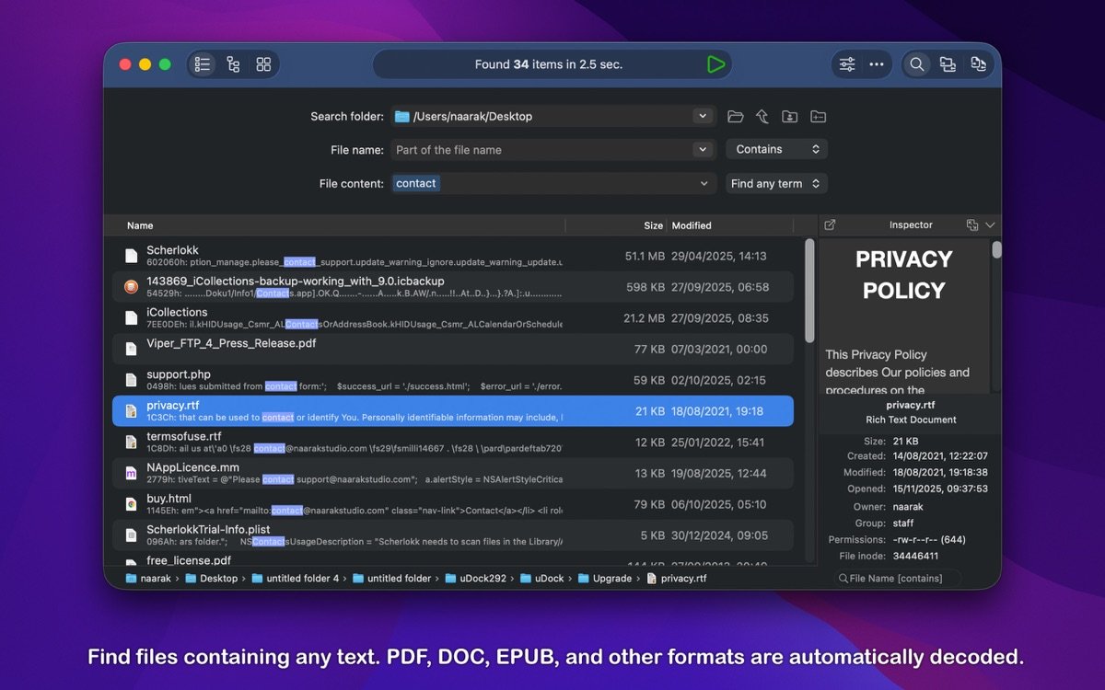
Task: Expand the Inspector panel chevron menu
Action: [991, 224]
